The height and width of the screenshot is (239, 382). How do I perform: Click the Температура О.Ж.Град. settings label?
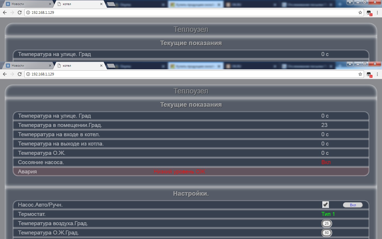(49, 233)
